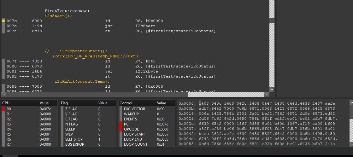Click the i2cStart(); source line
This screenshot has height=157, width=353.
point(58,16)
